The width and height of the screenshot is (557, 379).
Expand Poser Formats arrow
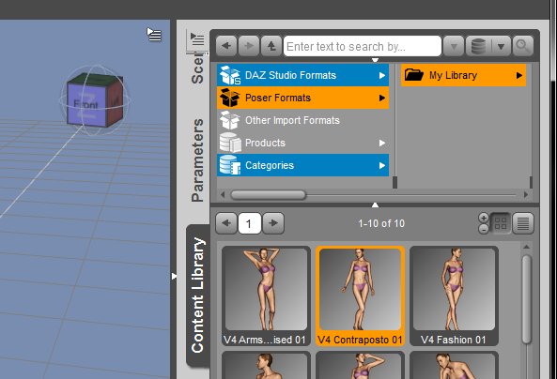click(x=382, y=98)
